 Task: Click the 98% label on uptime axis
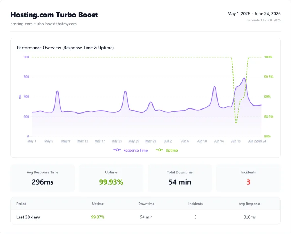click(267, 136)
